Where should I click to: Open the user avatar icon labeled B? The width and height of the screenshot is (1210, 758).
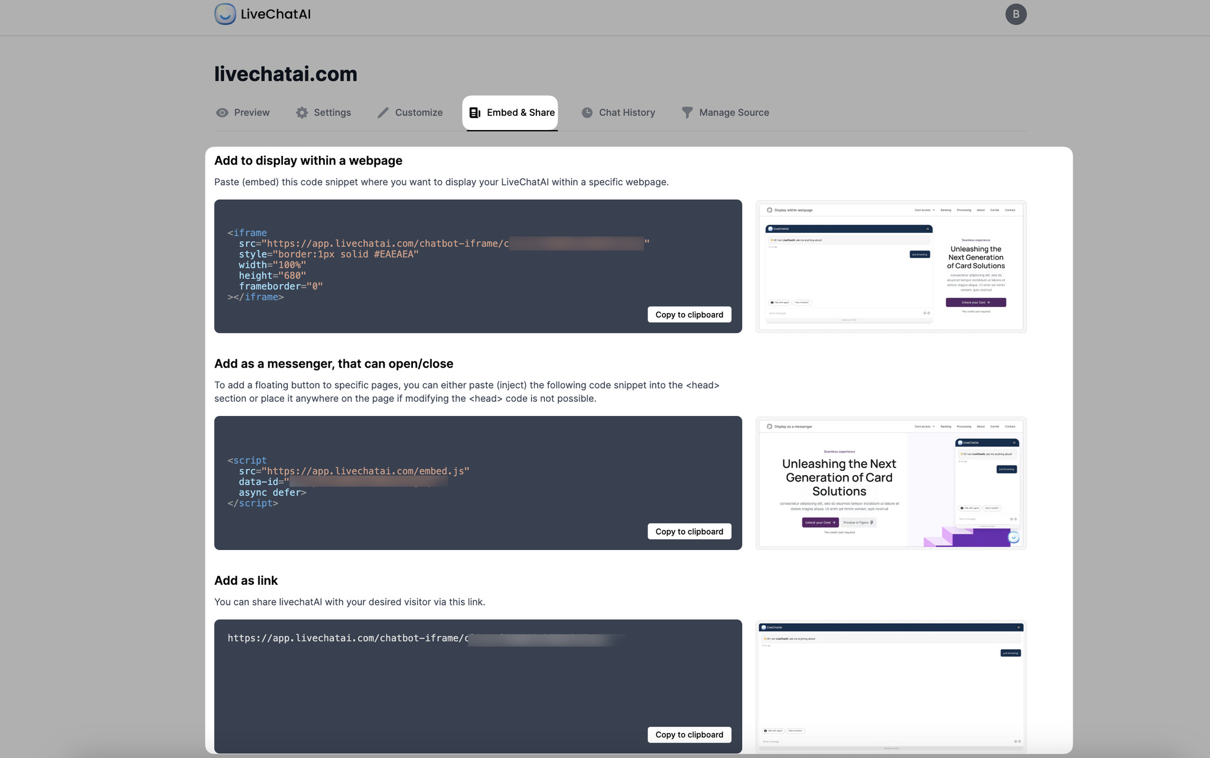[x=1016, y=14]
